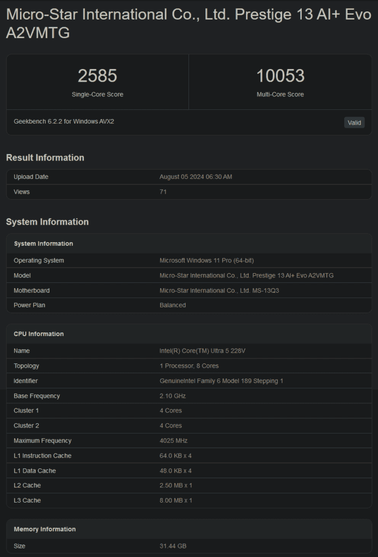Click the Topology label
The image size is (378, 557).
click(26, 366)
